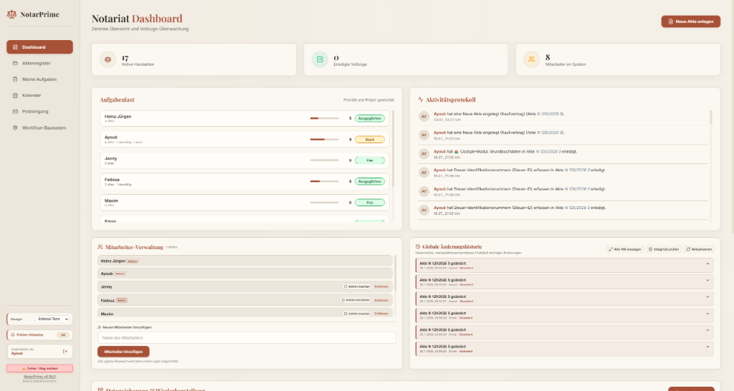Click the pulse icon beside Aktivitätsprotokoll

tap(420, 100)
